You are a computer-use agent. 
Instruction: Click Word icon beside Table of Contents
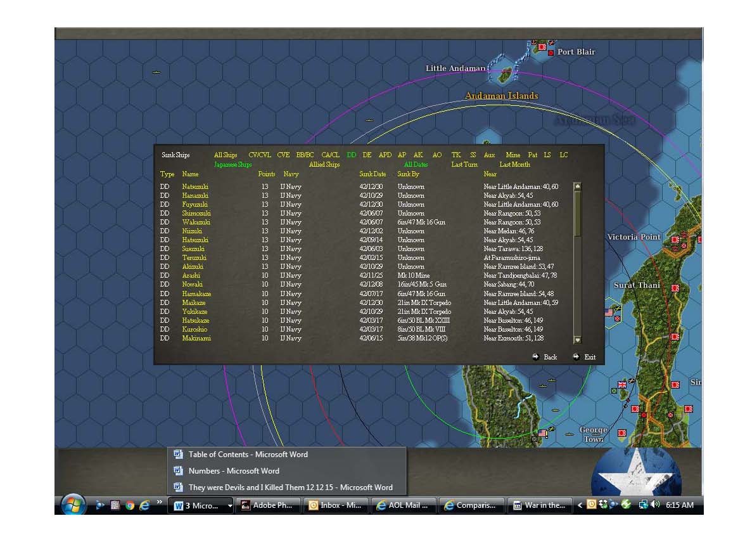(178, 454)
